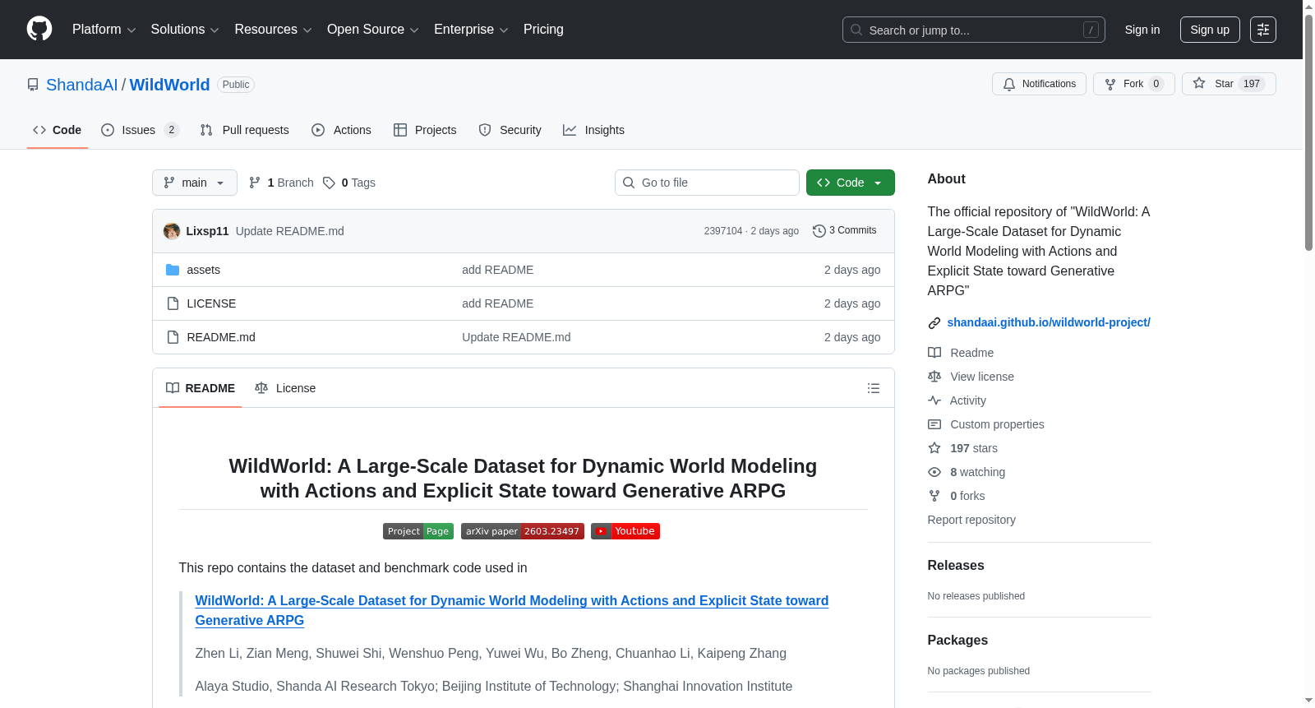The image size is (1315, 708).
Task: Click the repository icon beside ShandaAI
Action: (x=33, y=85)
